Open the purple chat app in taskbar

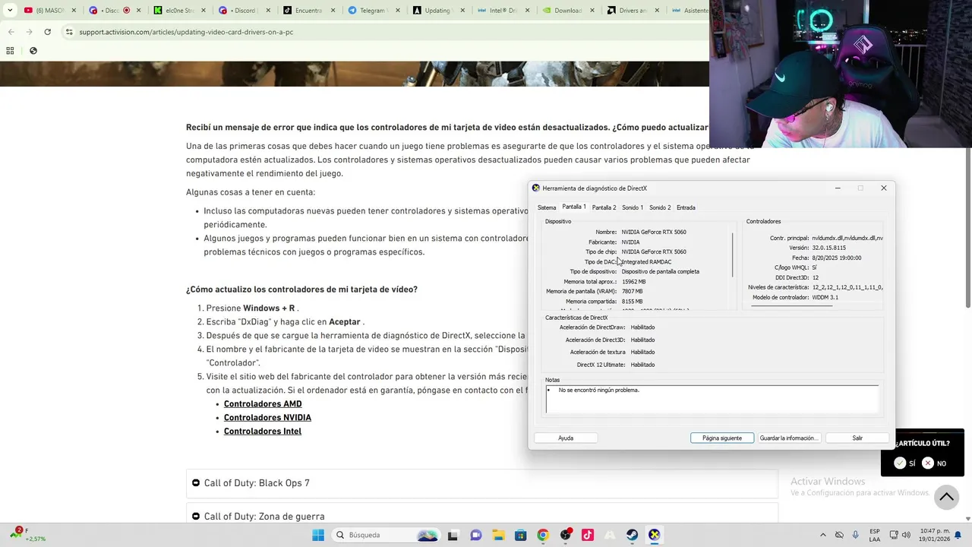pyautogui.click(x=476, y=535)
